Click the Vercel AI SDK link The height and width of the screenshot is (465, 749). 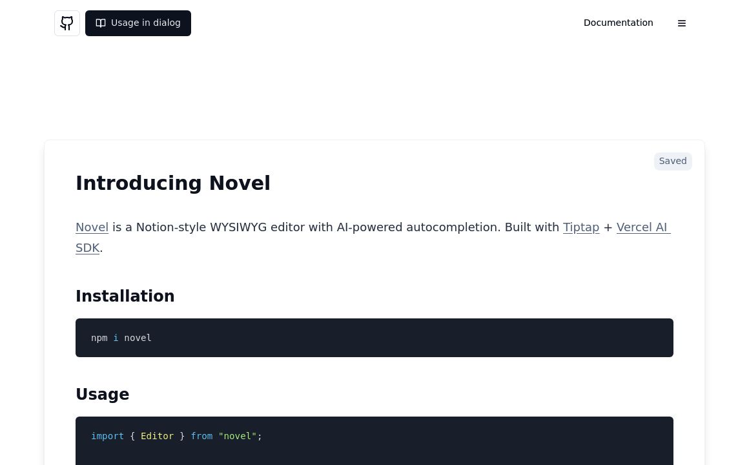[643, 227]
